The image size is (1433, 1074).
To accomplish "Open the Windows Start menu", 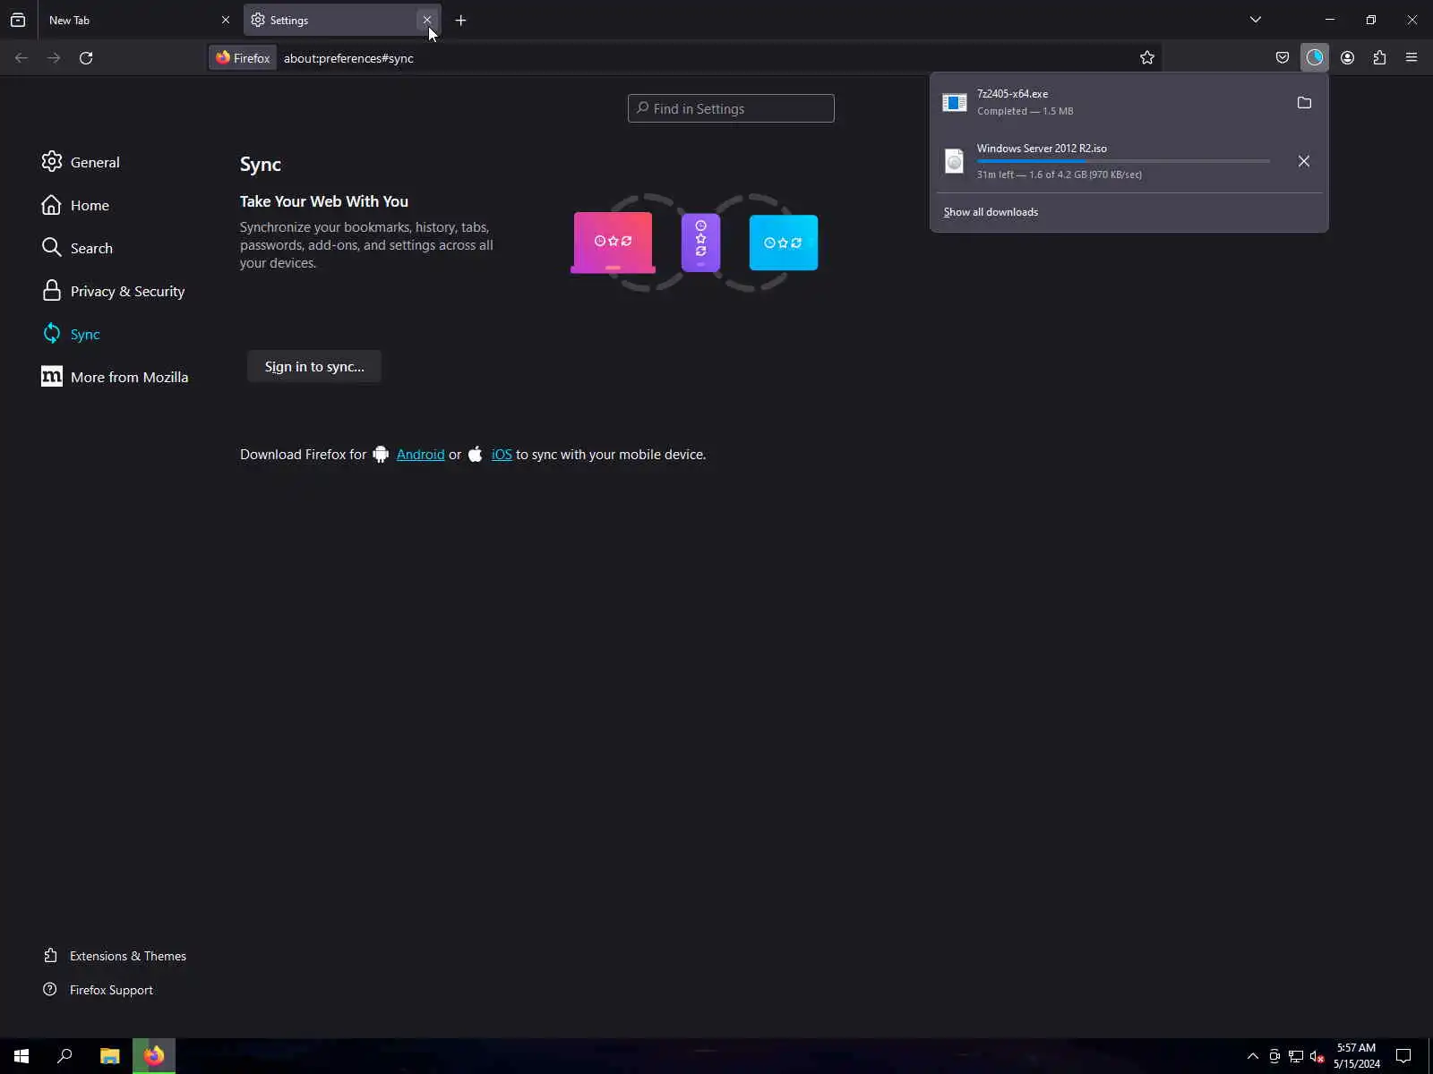I will pyautogui.click(x=21, y=1056).
